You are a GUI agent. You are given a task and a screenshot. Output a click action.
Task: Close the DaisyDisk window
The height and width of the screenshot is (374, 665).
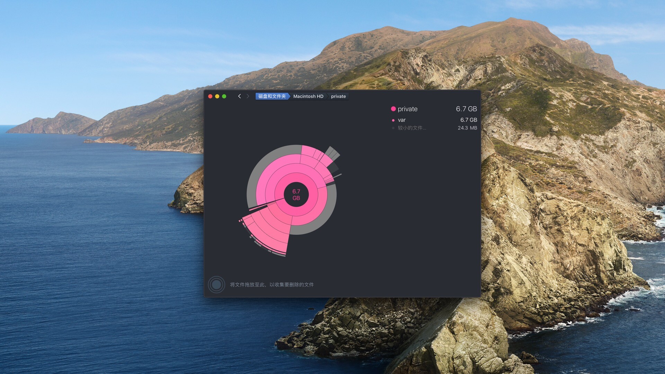(210, 96)
